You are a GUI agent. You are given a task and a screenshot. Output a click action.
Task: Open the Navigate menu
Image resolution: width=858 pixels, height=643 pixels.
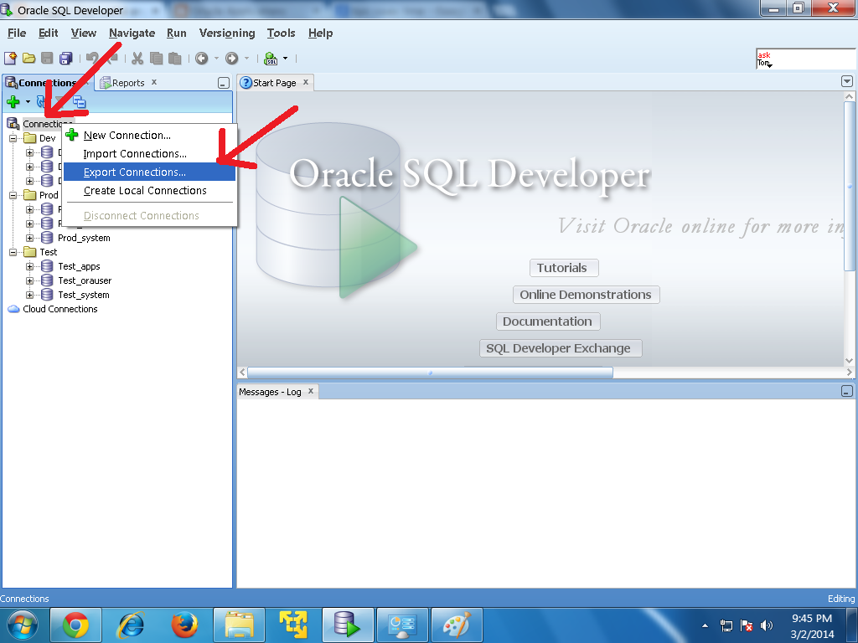(x=132, y=33)
